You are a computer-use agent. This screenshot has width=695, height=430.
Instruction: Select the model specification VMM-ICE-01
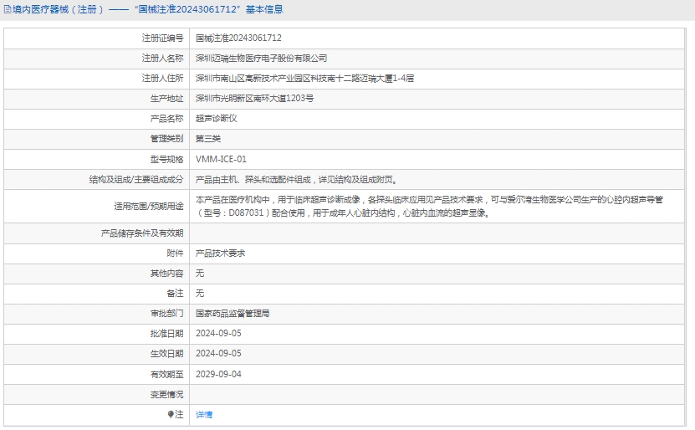click(221, 159)
